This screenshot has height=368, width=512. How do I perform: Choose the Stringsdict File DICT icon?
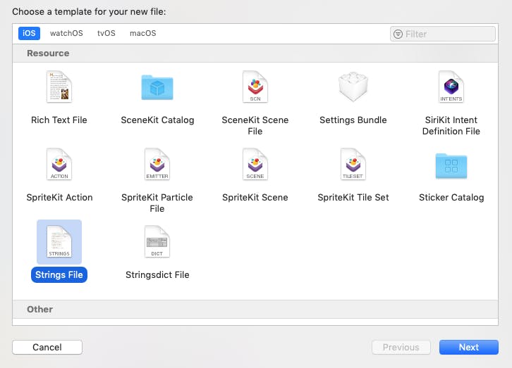[x=157, y=241]
